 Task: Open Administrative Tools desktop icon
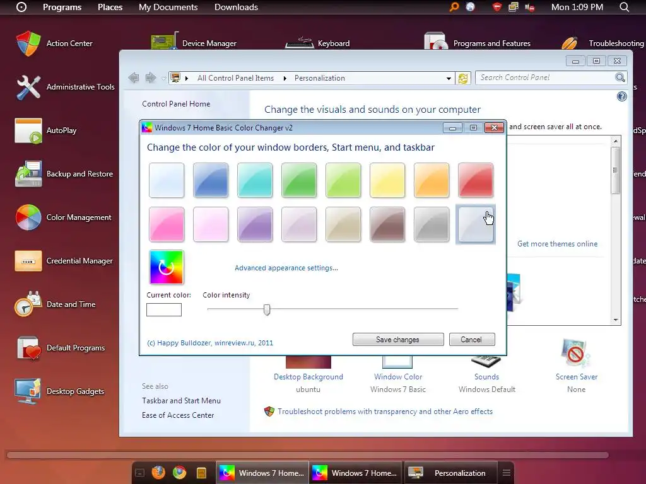point(65,87)
